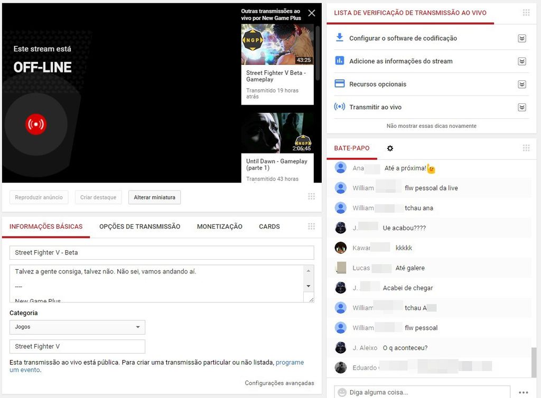Switch to Opções de Transmissão tab

pos(139,227)
